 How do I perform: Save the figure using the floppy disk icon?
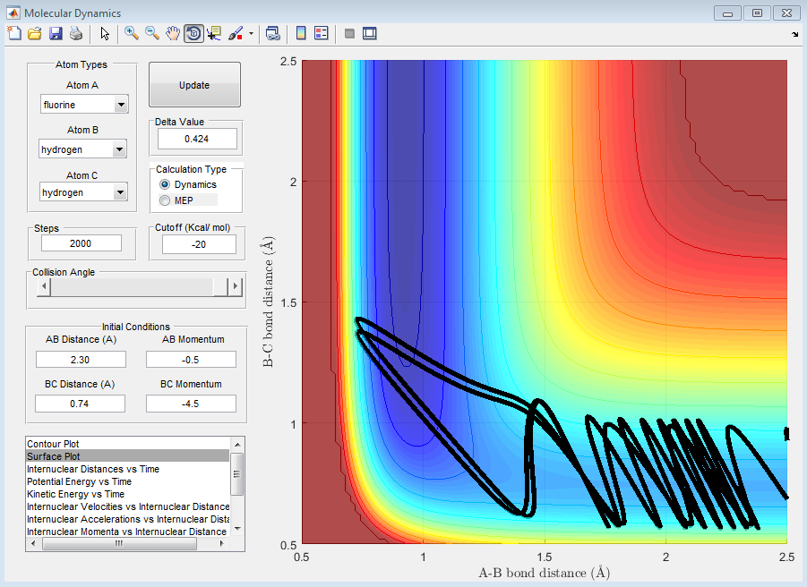[x=56, y=34]
